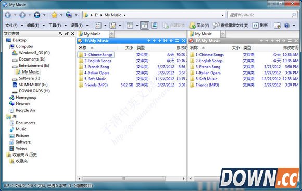Viewport: 302px width, 191px height.
Task: Add new tab in left pane
Action: click(x=111, y=34)
